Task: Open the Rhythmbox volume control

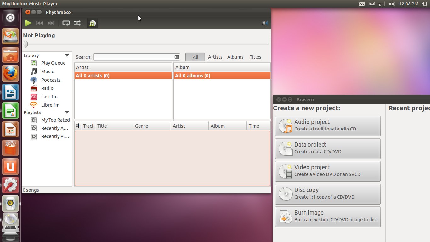Action: [265, 23]
